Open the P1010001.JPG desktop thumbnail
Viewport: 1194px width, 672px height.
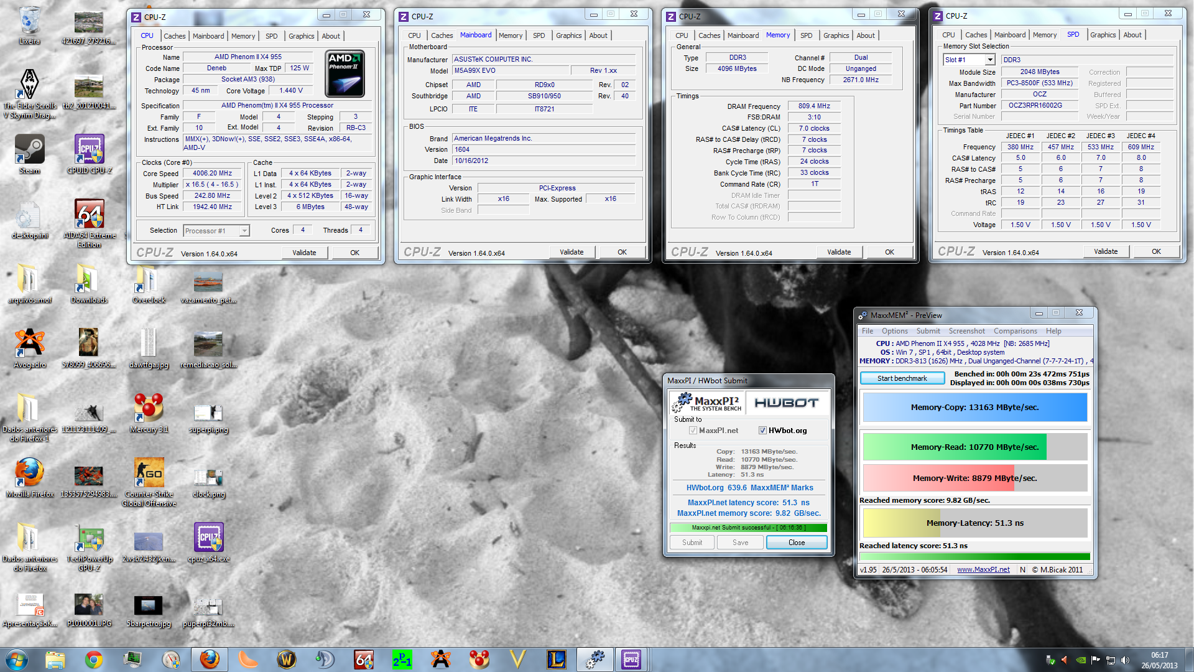point(90,609)
